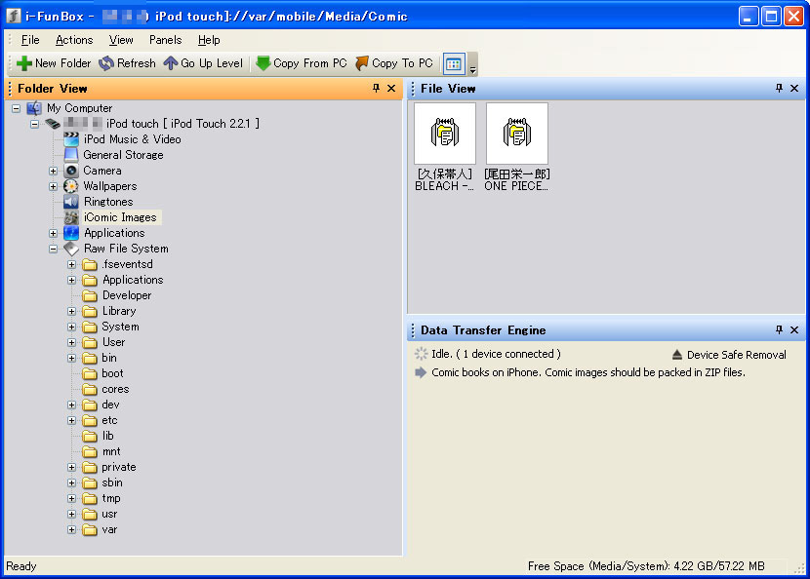Pin the Data Transfer Engine panel
Image resolution: width=810 pixels, height=579 pixels.
(779, 329)
